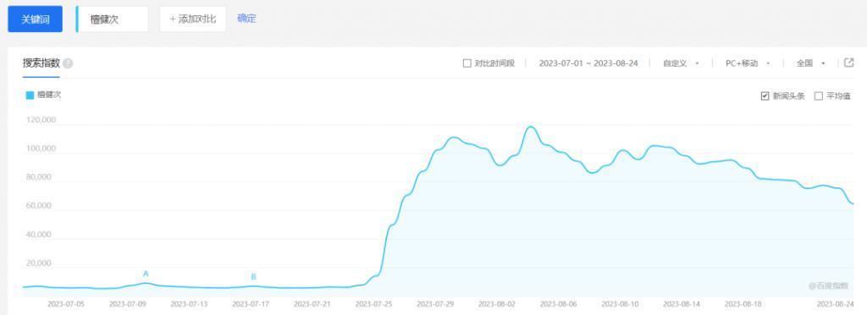Click the 2023-07-25 axis label
The width and height of the screenshot is (867, 315).
373,304
